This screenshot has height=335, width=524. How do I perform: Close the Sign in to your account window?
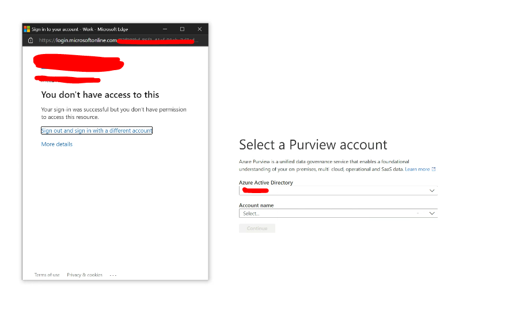tap(199, 29)
